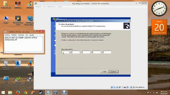Click the USB devices indicator in VirtualBox status bar
Screen dimensions: 170x95
coord(117,87)
